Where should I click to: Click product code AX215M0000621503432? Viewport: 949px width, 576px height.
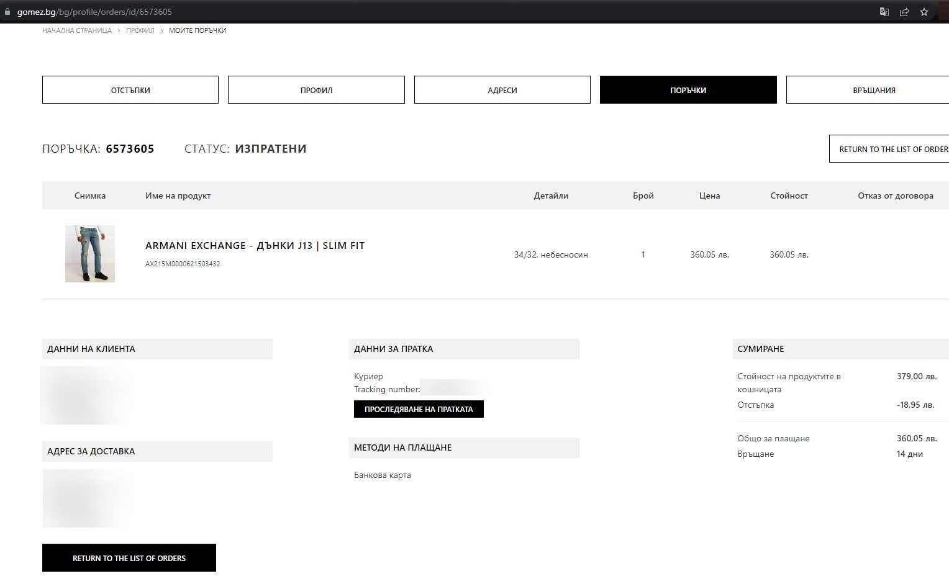coord(183,264)
